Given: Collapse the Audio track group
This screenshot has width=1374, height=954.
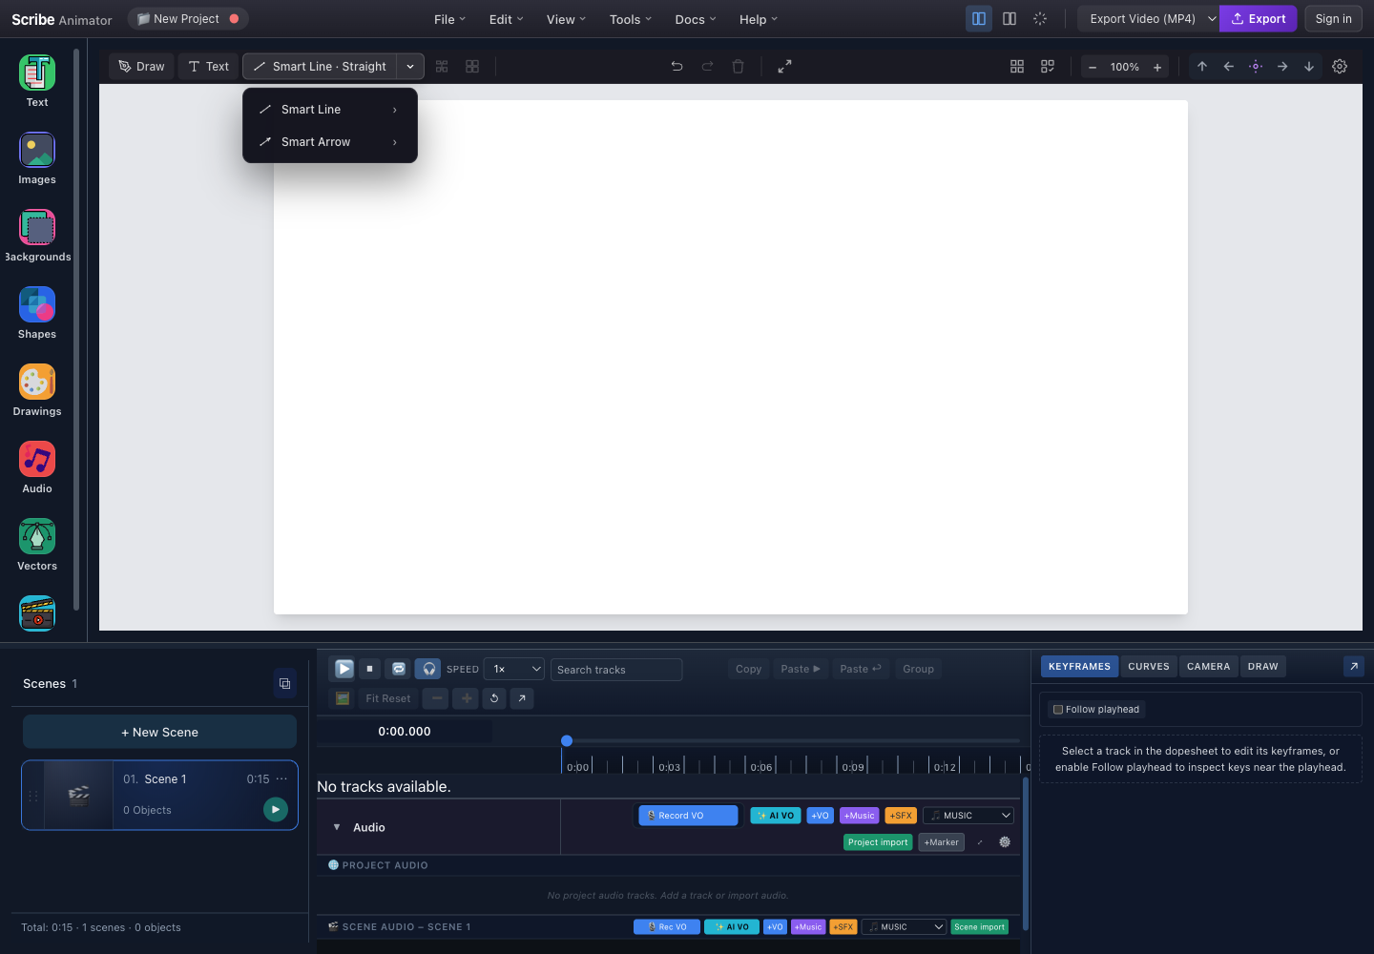Looking at the screenshot, I should tap(337, 827).
